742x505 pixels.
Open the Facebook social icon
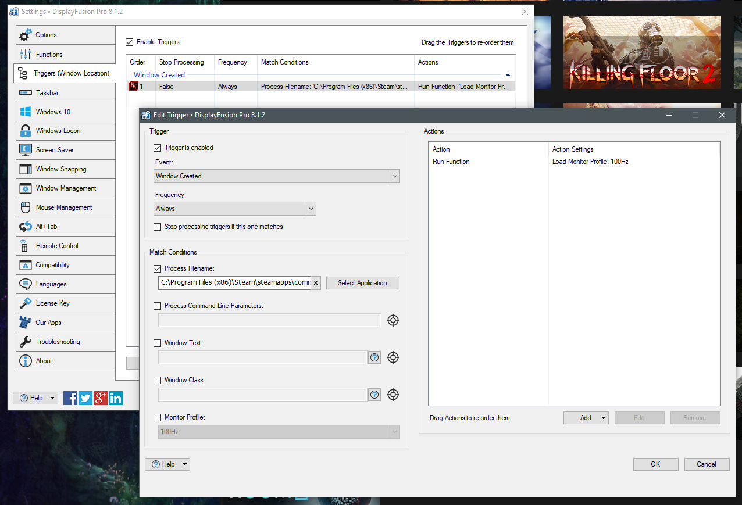pos(70,398)
